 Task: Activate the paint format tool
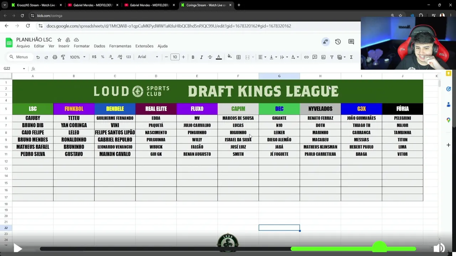63,57
